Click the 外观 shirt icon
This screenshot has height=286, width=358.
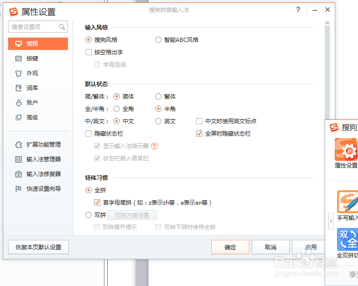coord(19,73)
